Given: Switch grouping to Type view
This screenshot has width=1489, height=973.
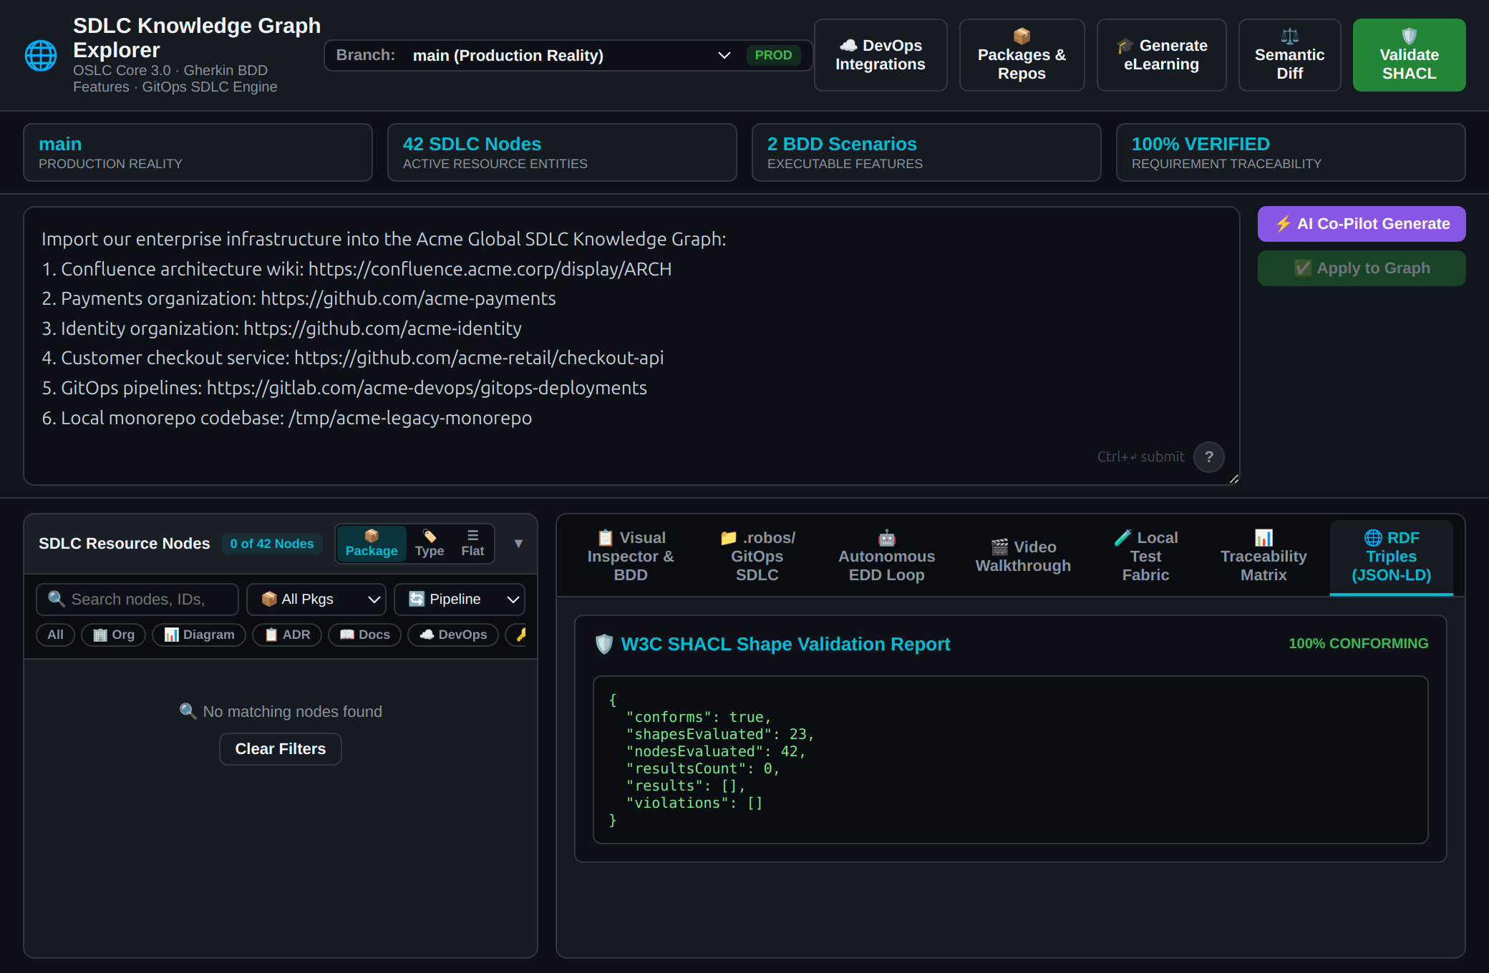Looking at the screenshot, I should coord(430,544).
